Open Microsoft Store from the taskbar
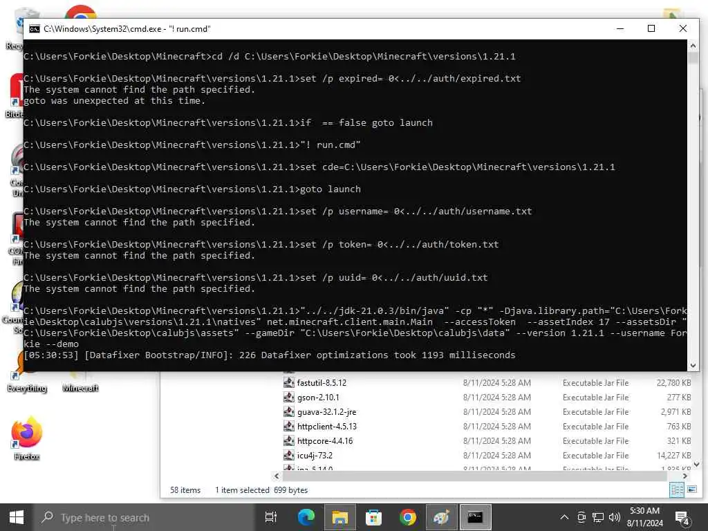This screenshot has width=708, height=531. point(373,517)
